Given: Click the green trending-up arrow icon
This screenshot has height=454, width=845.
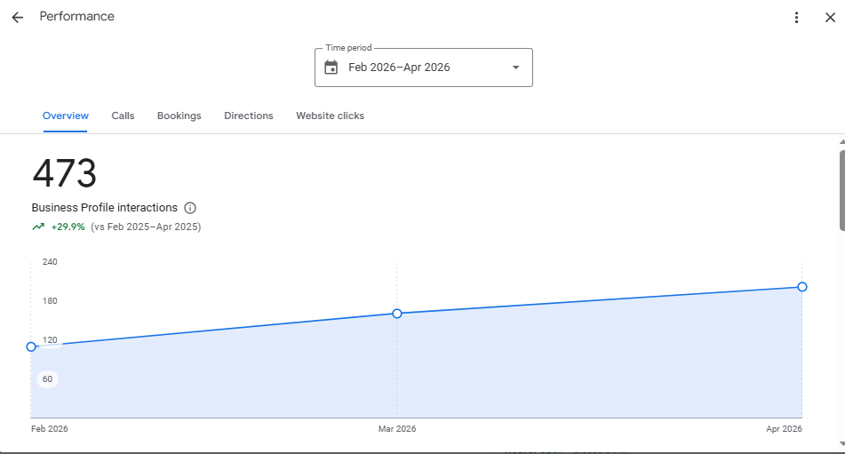Looking at the screenshot, I should tap(38, 227).
